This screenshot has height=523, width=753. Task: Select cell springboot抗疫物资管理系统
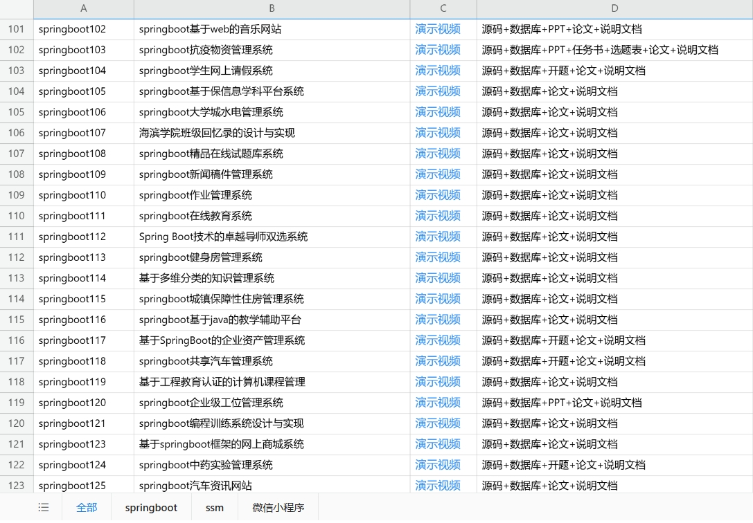click(272, 50)
